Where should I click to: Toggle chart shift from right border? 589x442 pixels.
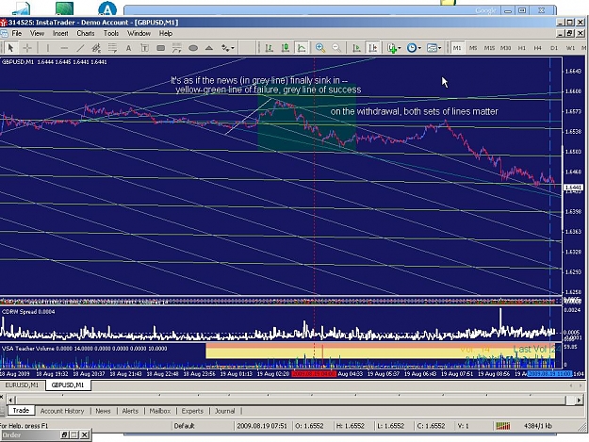click(x=372, y=48)
